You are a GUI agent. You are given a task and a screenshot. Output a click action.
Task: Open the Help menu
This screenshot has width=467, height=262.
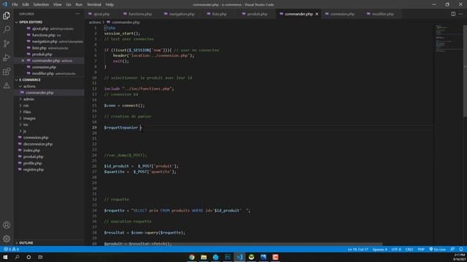pyautogui.click(x=109, y=4)
